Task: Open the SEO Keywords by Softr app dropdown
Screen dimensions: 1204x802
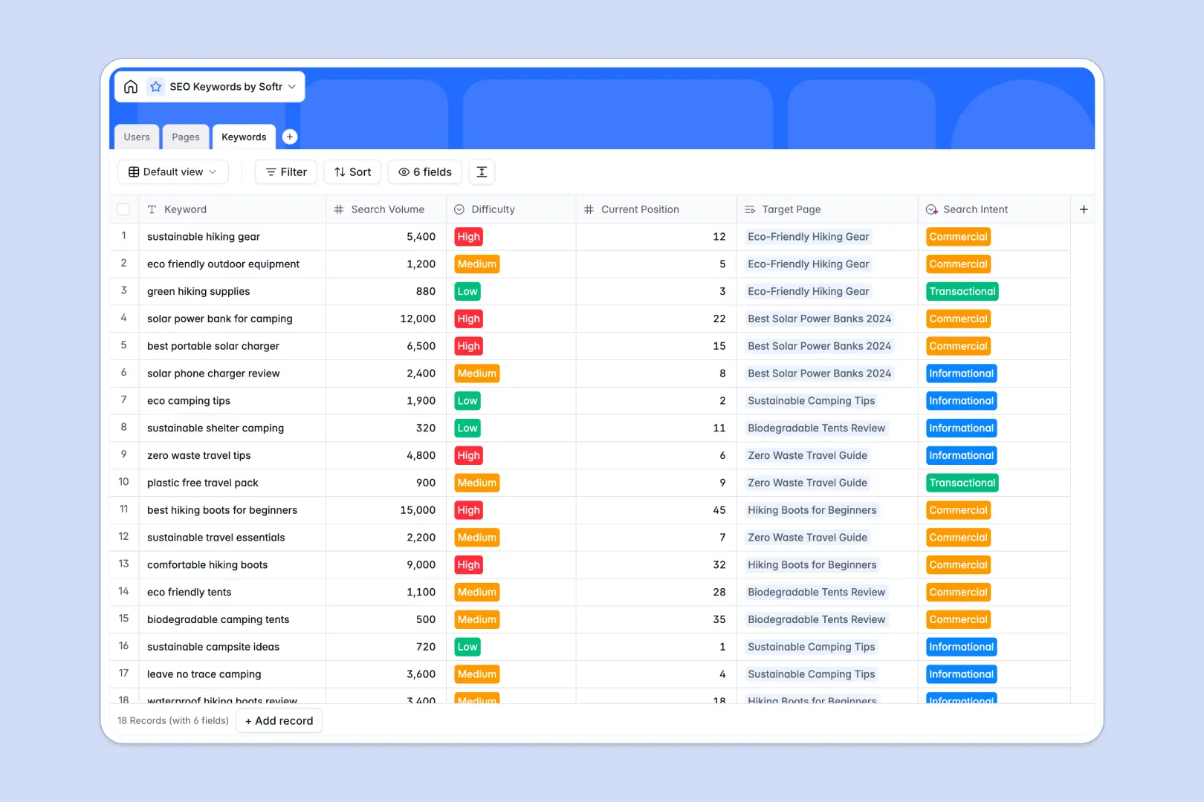Action: point(291,86)
